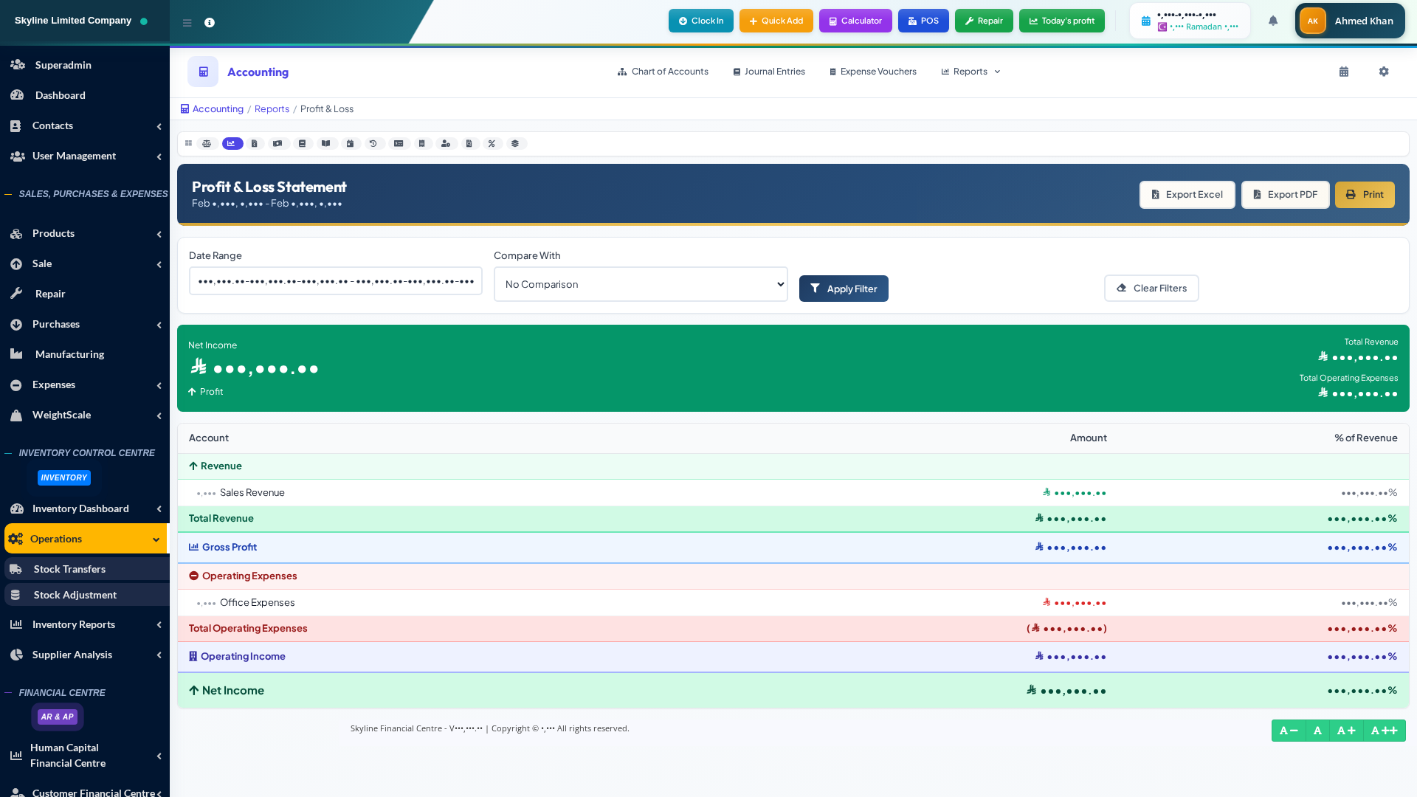Image resolution: width=1417 pixels, height=797 pixels.
Task: Click Reports breadcrumb link
Action: (272, 109)
